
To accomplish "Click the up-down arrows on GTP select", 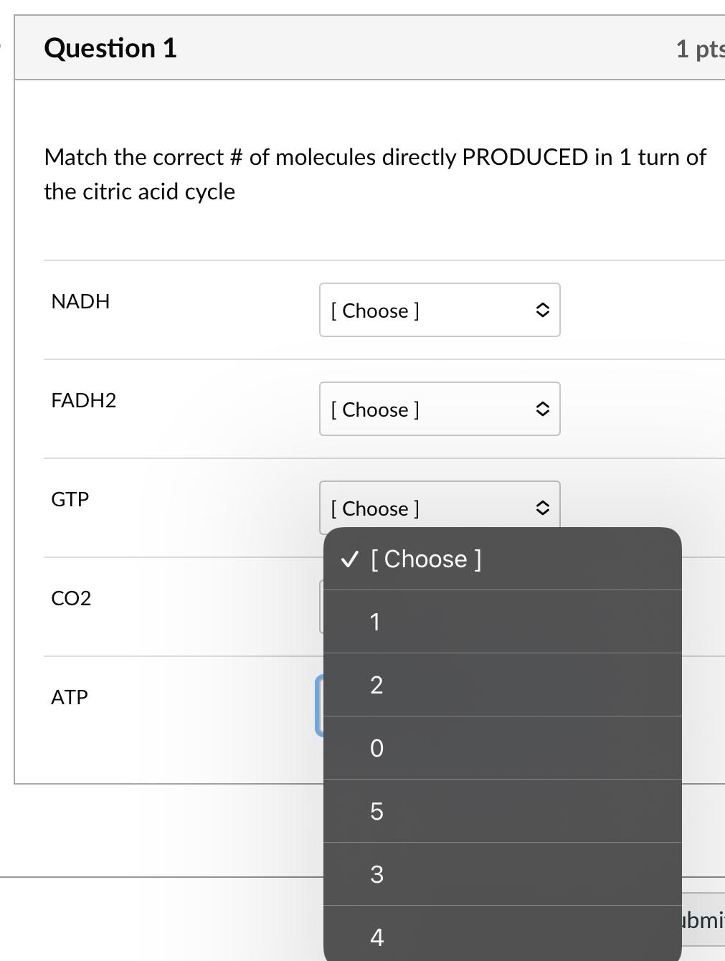I will coord(542,508).
